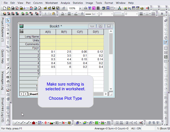Toggle the Messages Log side panel
The image size is (170, 132).
tap(2, 80)
